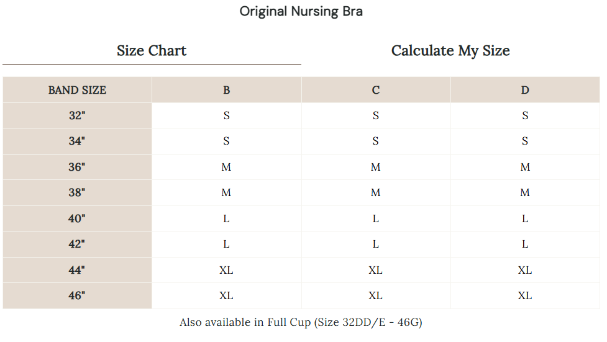This screenshot has height=342, width=607.
Task: Click the L cell for 40" D cup
Action: click(x=525, y=218)
